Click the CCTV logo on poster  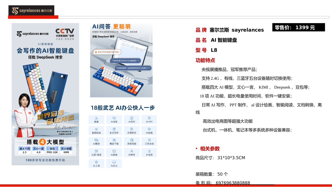click(x=65, y=34)
